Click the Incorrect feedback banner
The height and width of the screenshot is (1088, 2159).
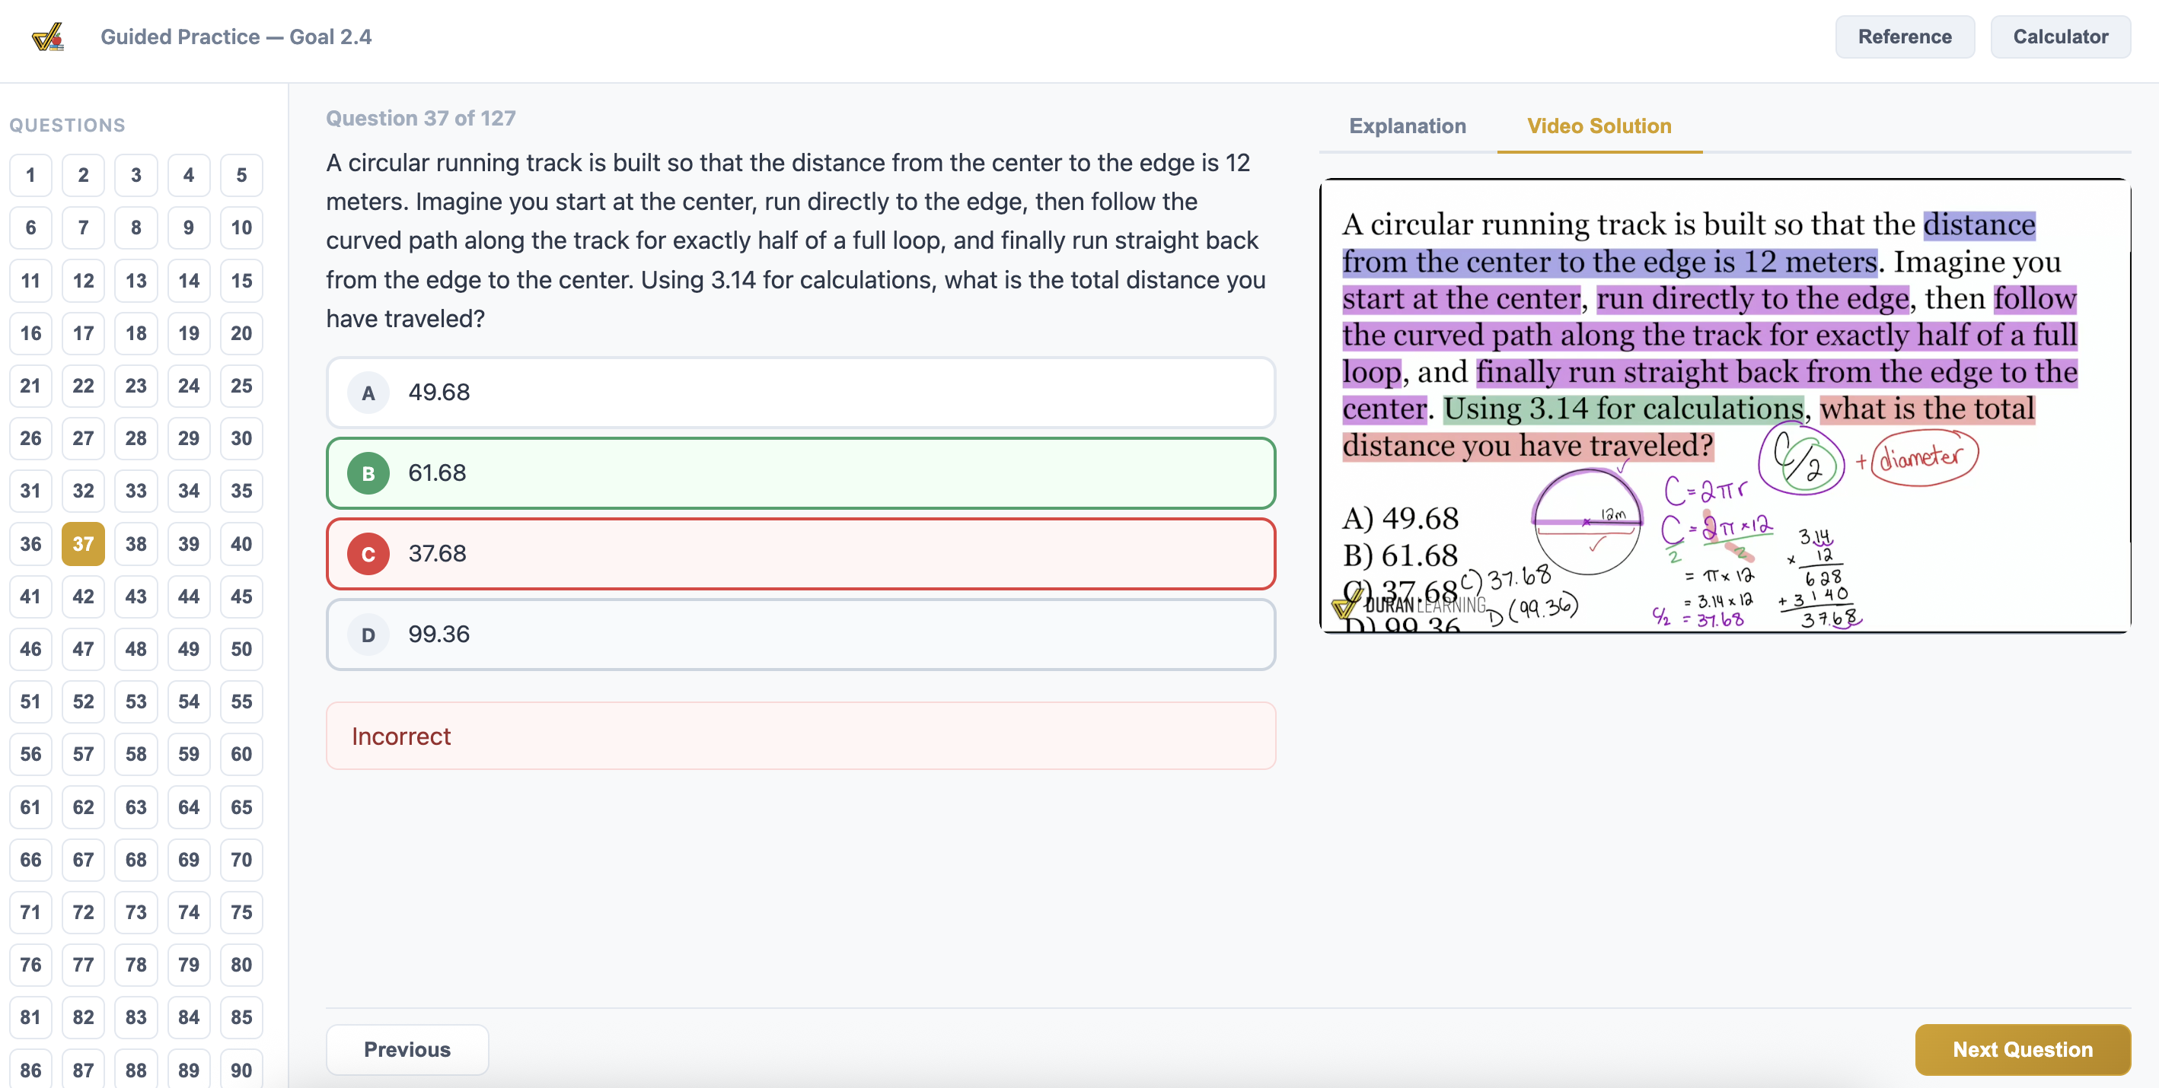(800, 736)
